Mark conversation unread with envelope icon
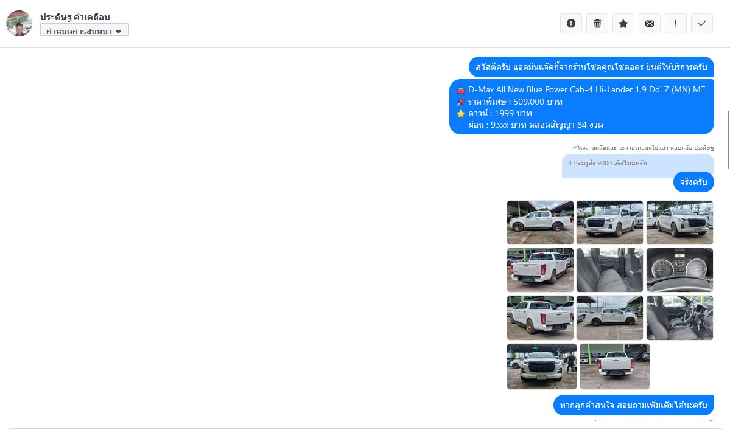Screen dimensions: 730x430 click(x=650, y=23)
